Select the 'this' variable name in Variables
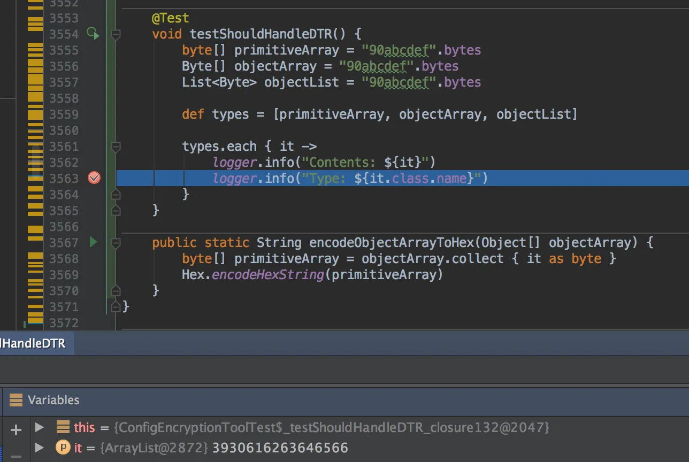Viewport: 689px width, 462px height. 85,427
